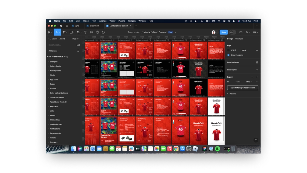Toggle Dev Mode switch
307x173 pixels.
point(232,32)
